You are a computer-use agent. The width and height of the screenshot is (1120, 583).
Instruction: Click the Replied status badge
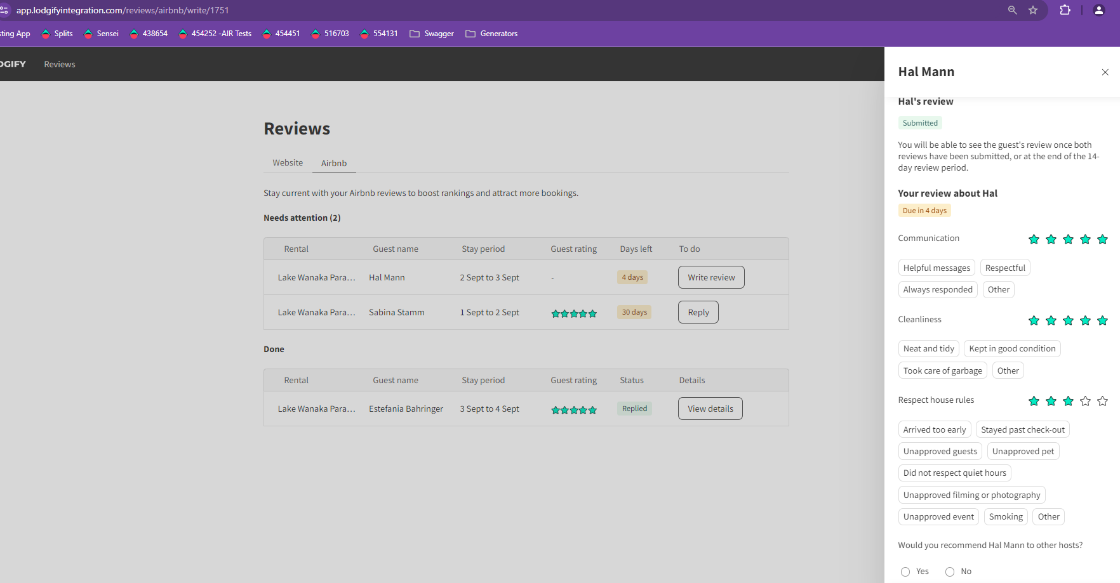coord(634,409)
